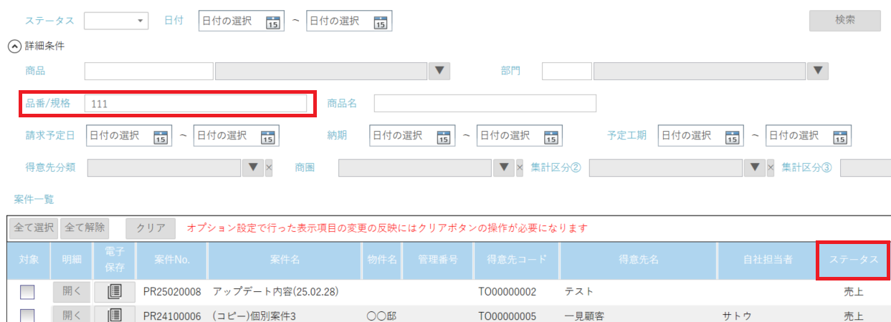Sort by 得意先名 column header
The width and height of the screenshot is (891, 322).
tap(639, 260)
